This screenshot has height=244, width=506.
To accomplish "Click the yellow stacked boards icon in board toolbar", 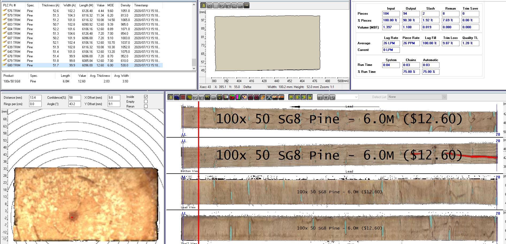I will click(171, 97).
